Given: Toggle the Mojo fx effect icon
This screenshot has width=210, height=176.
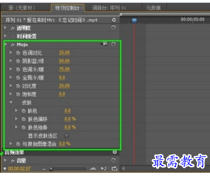Looking at the screenshot, I should (x=13, y=45).
